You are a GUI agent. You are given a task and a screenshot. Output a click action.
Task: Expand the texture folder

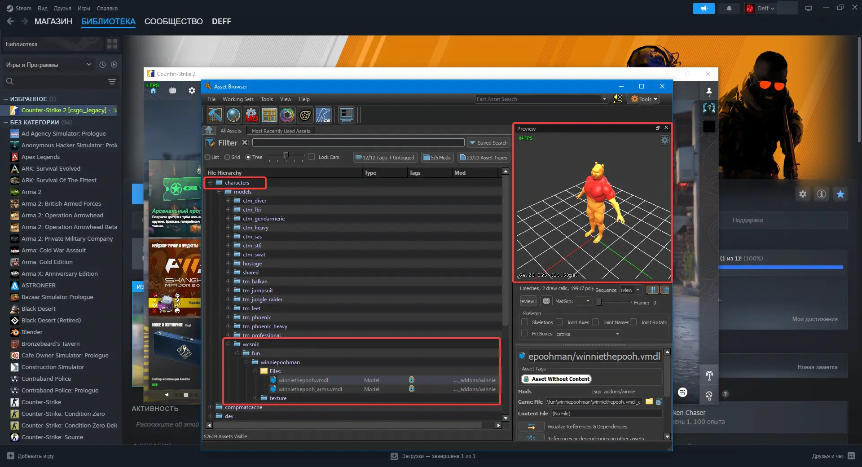(255, 398)
